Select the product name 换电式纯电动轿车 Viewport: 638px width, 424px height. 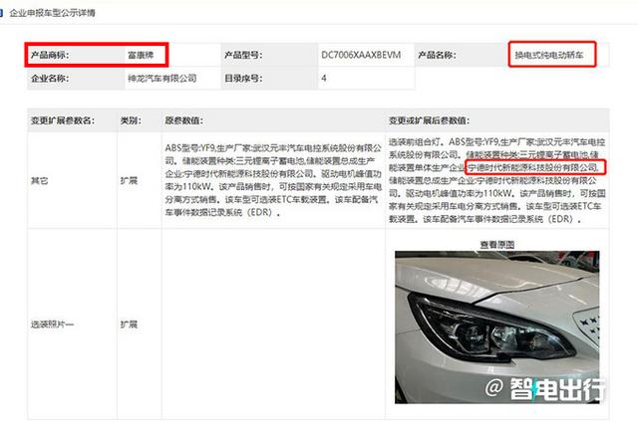pyautogui.click(x=549, y=55)
